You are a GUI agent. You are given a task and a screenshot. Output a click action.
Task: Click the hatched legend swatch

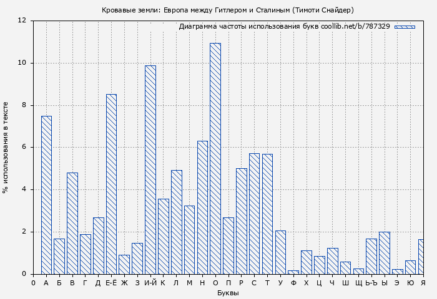[x=405, y=27]
